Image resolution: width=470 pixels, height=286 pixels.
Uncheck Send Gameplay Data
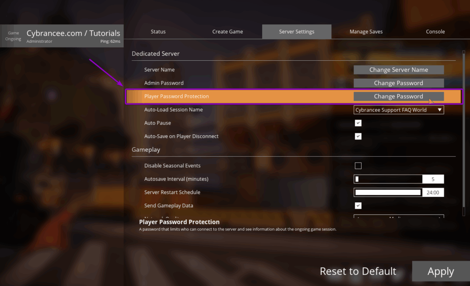click(358, 206)
